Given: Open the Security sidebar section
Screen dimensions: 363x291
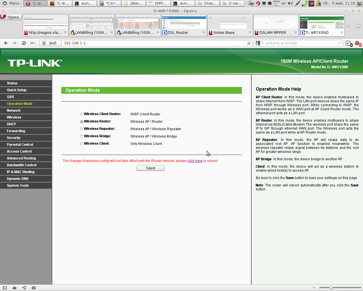Looking at the screenshot, I should [x=26, y=138].
